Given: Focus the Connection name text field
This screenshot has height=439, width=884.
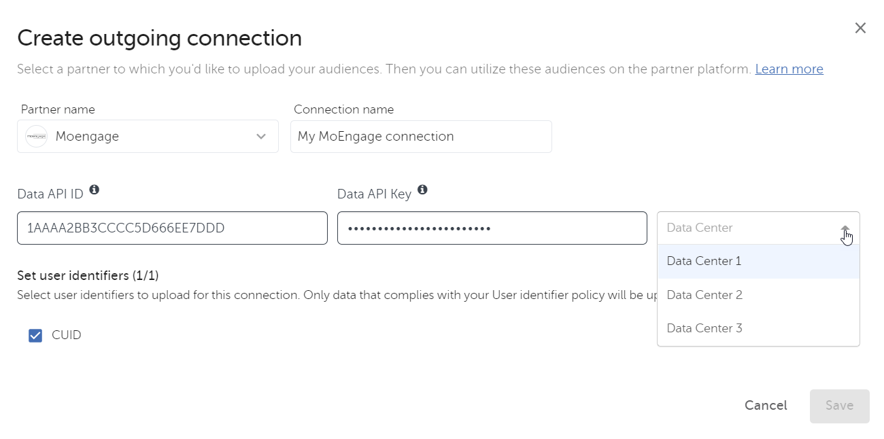Looking at the screenshot, I should 421,137.
